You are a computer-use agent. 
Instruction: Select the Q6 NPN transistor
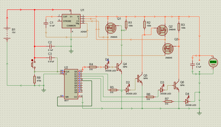point(176,85)
